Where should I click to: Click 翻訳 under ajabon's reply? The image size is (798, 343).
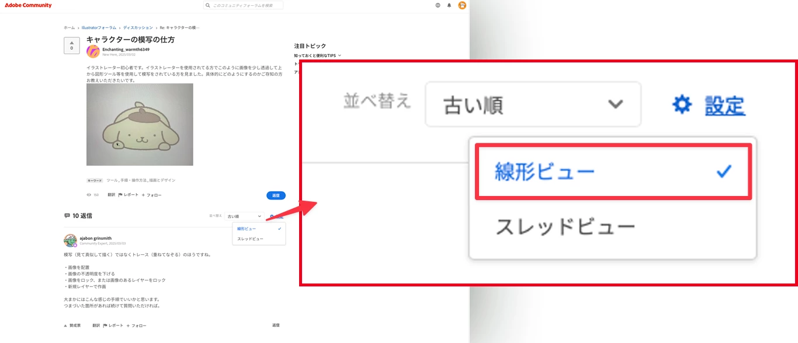[x=96, y=325]
